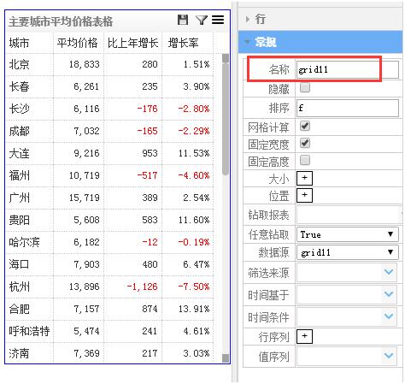The height and width of the screenshot is (384, 405).
Task: Toggle the 隐藏 checkbox
Action: pos(305,87)
